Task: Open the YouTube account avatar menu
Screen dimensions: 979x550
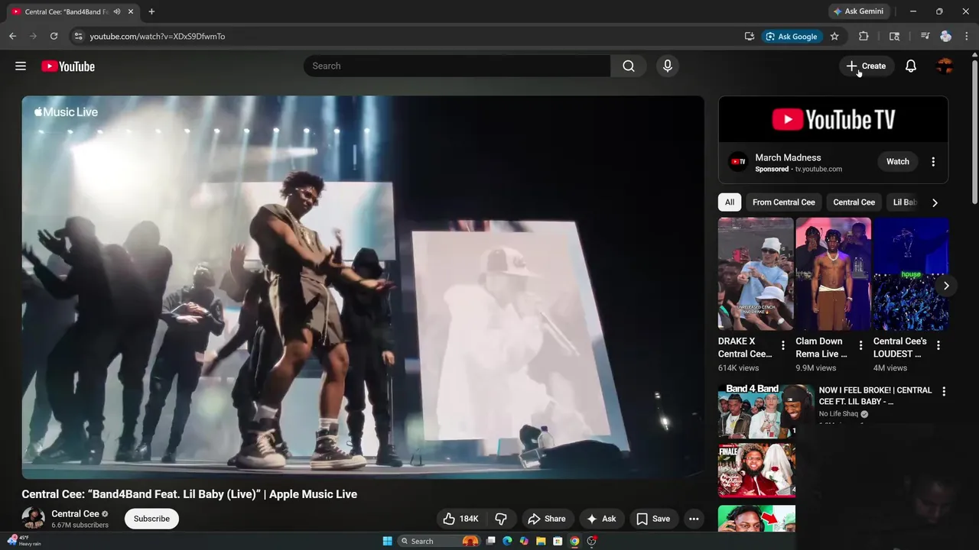Action: coord(945,66)
